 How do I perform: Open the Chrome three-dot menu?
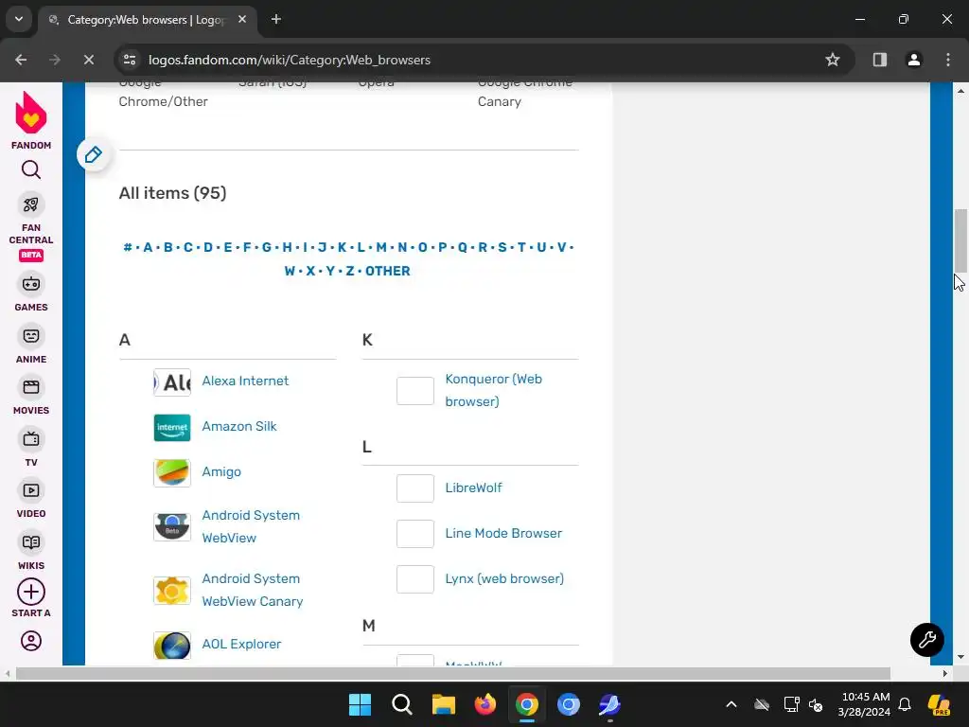(x=948, y=60)
